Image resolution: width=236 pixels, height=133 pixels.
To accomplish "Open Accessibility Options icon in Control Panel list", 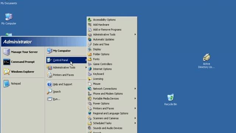I will 90,20.
